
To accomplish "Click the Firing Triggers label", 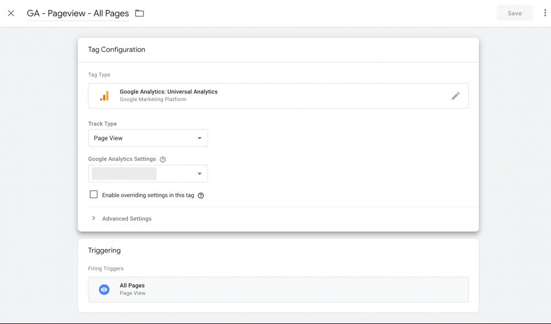I will coord(106,268).
